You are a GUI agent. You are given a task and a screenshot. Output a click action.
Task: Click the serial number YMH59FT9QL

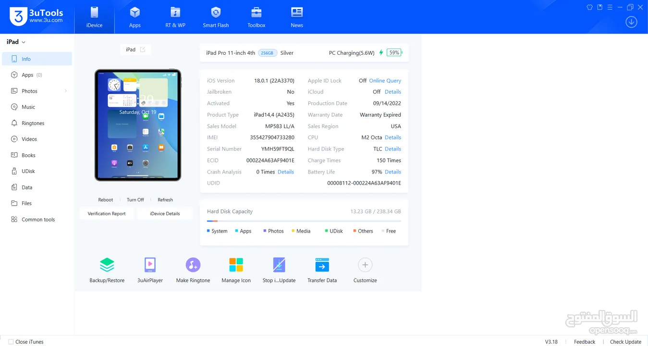278,149
